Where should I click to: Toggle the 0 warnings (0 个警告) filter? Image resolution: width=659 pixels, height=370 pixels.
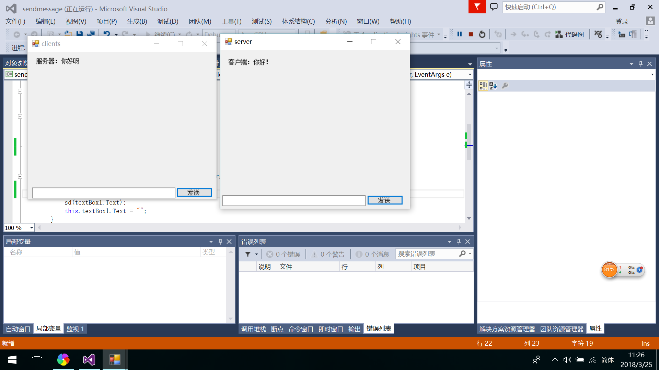pyautogui.click(x=328, y=254)
